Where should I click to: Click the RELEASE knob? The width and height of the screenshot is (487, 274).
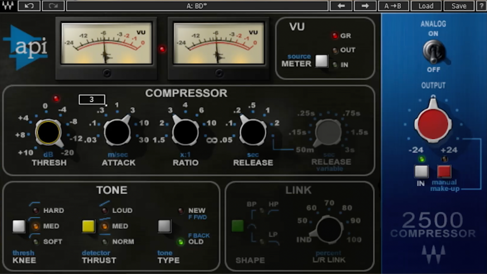tap(253, 132)
